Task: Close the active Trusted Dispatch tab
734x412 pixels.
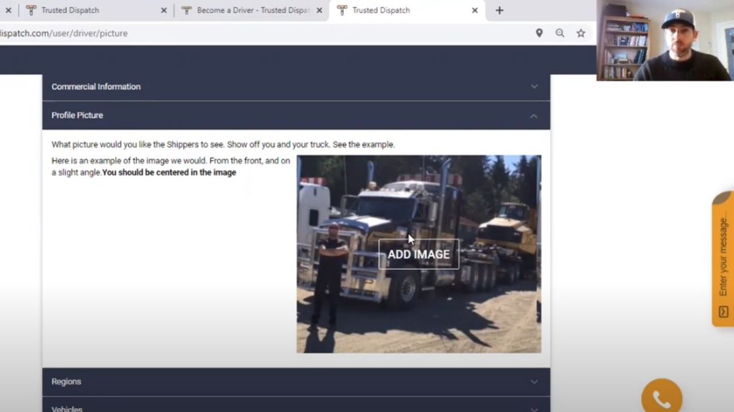Action: [475, 10]
